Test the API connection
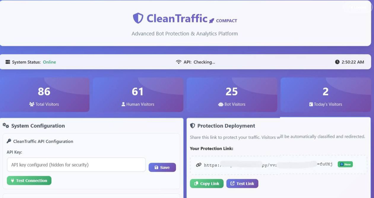374x198 pixels. 29,181
